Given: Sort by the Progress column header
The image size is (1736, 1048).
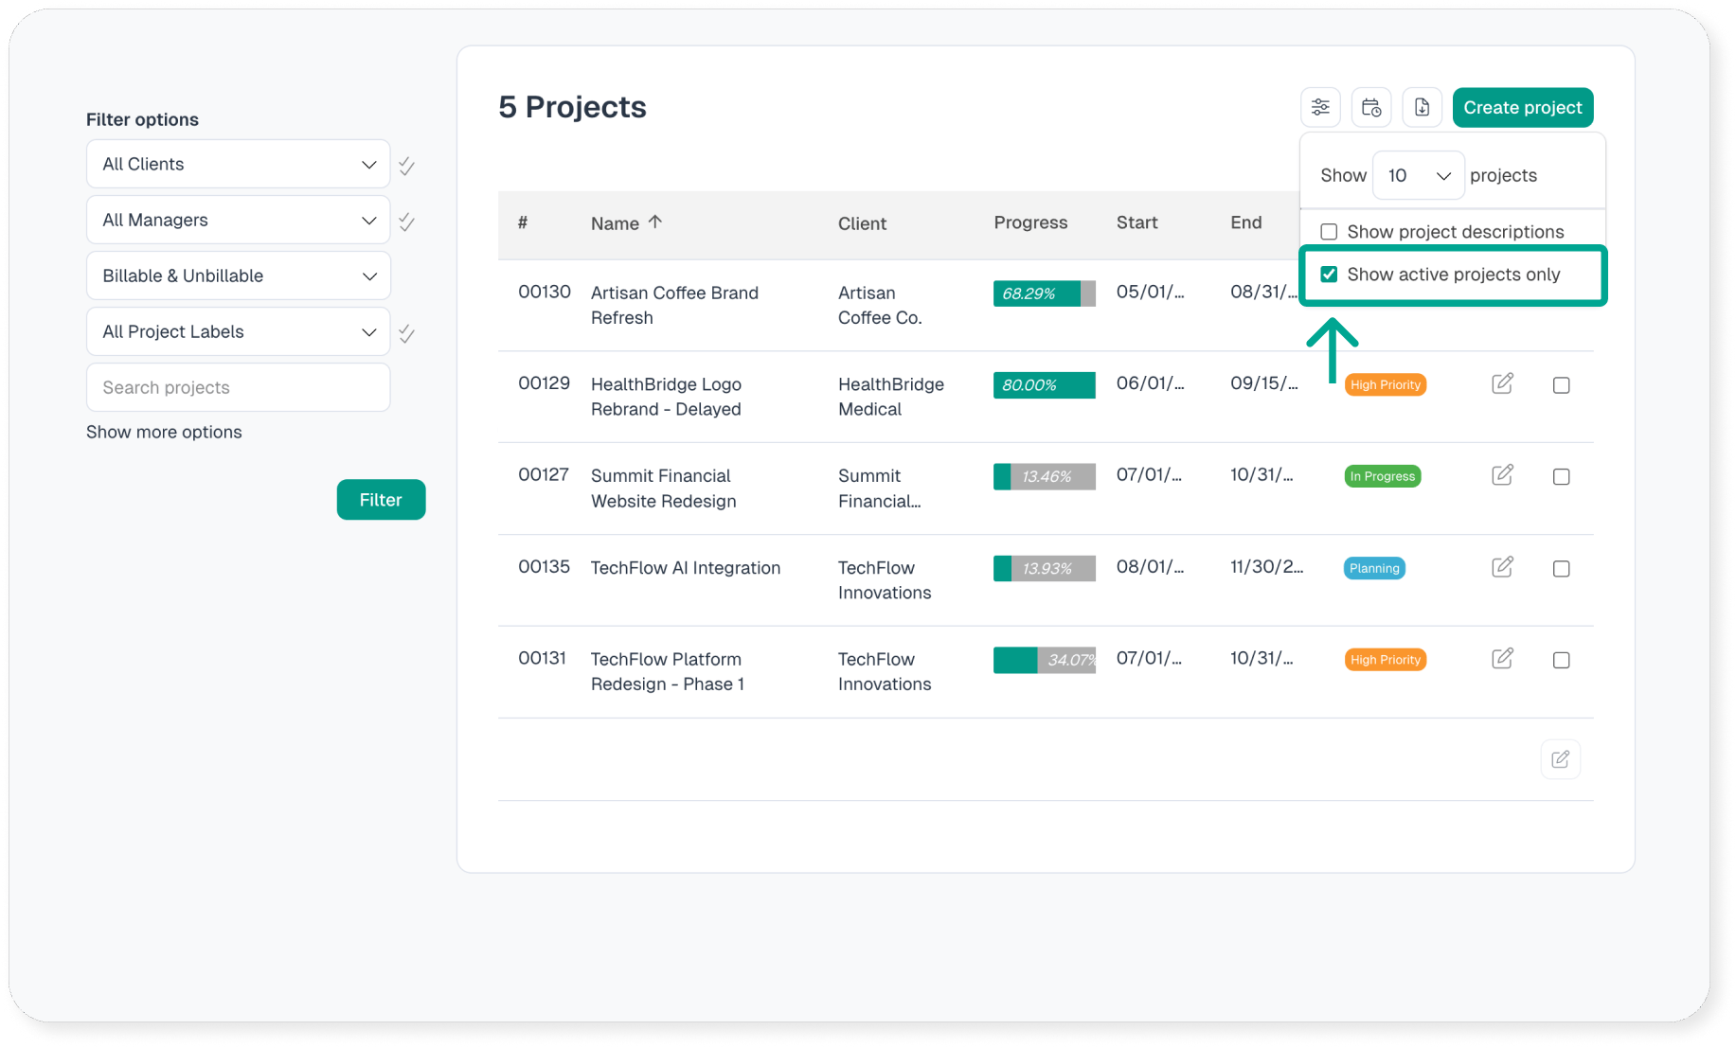Looking at the screenshot, I should click(x=1029, y=223).
